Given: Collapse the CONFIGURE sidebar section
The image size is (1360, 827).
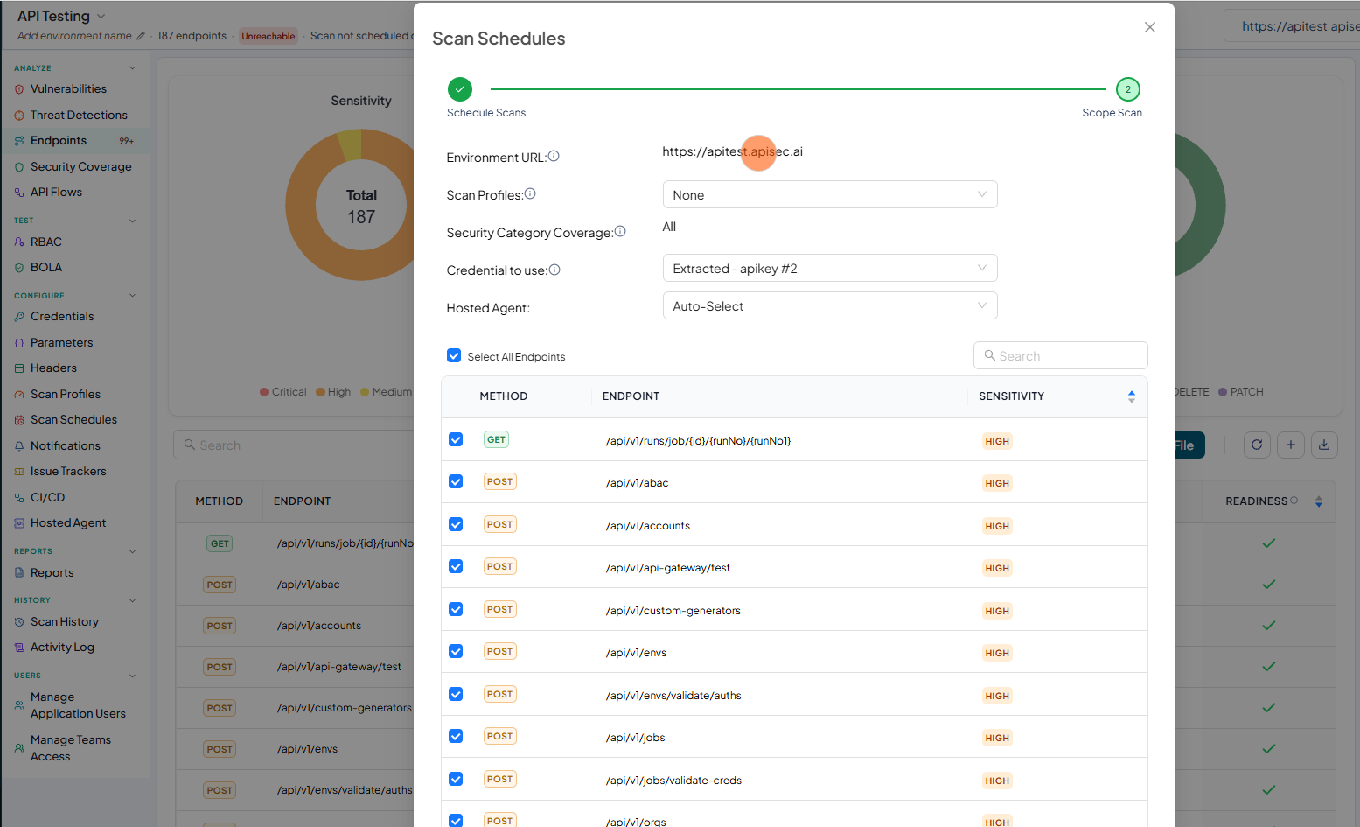Looking at the screenshot, I should point(132,295).
